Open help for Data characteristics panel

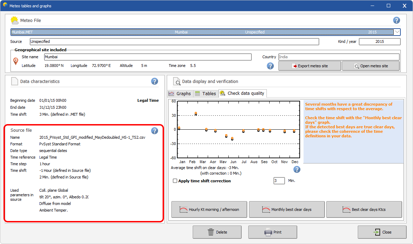pyautogui.click(x=155, y=82)
